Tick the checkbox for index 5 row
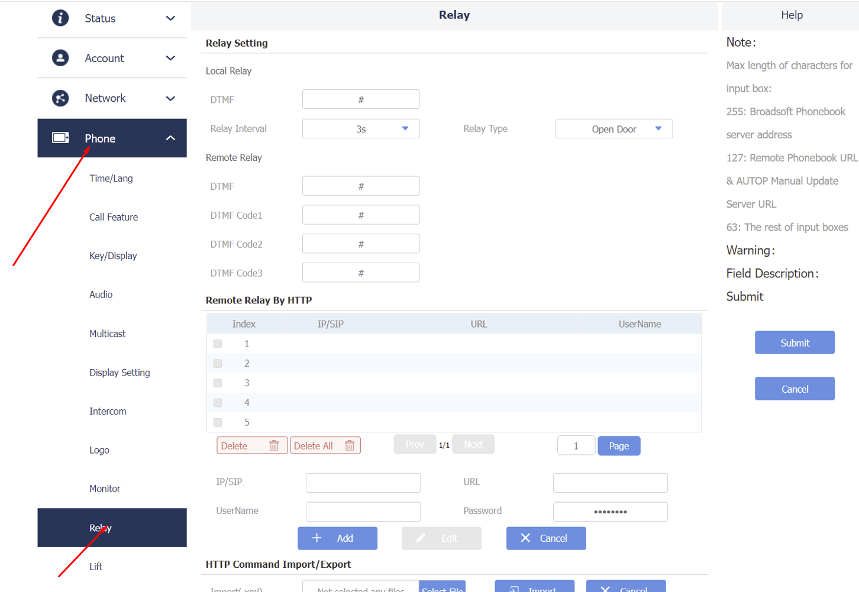Screen dimensions: 859x592 point(218,422)
